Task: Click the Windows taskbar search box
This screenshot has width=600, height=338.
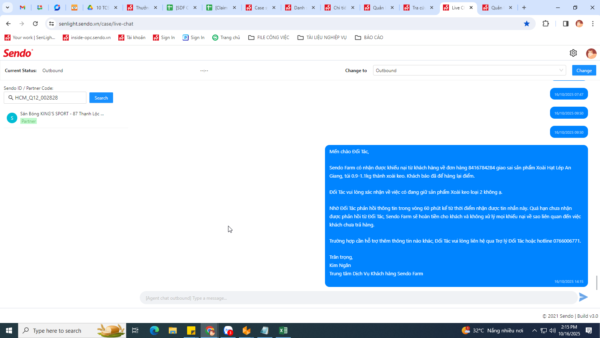Action: pos(72,330)
